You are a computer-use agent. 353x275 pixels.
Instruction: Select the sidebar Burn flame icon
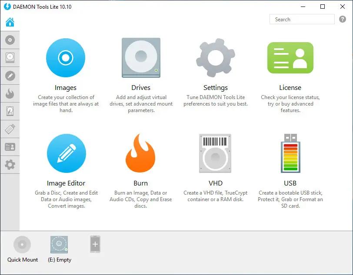coord(10,93)
